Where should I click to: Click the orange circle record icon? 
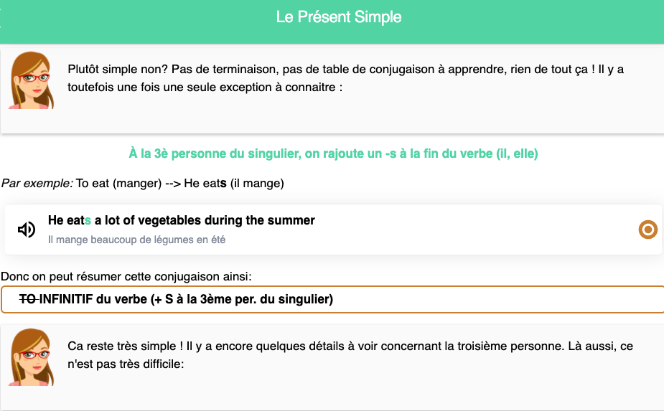[647, 230]
